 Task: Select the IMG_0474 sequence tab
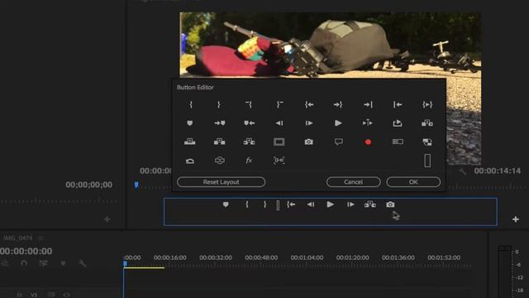[18, 238]
